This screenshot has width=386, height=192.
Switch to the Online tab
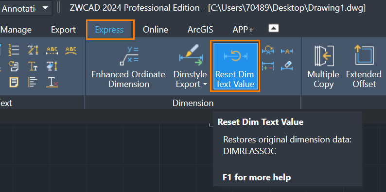point(156,30)
